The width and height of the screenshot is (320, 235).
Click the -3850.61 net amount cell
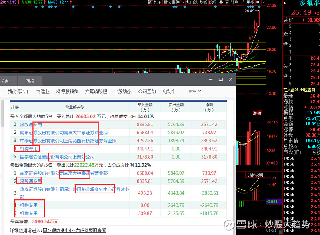click(209, 193)
